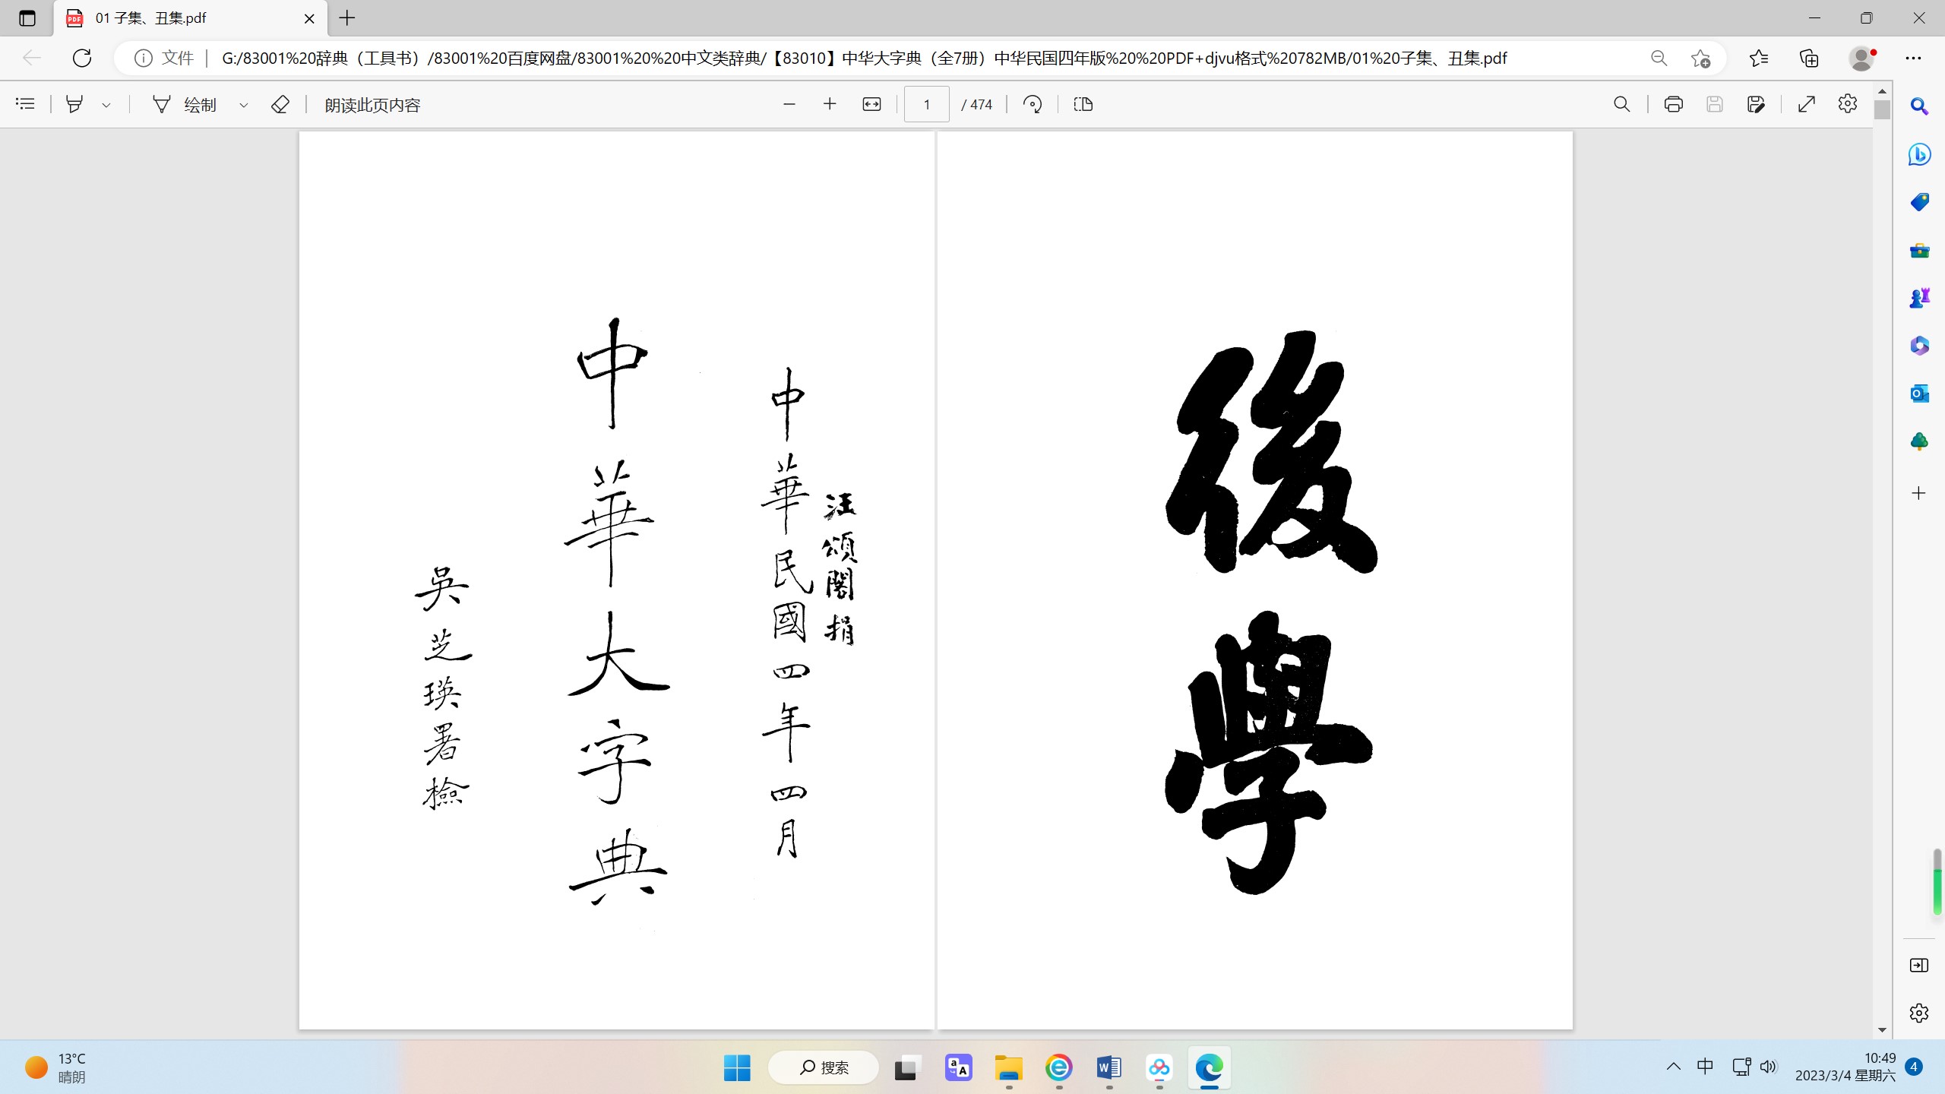Open browser Settings and more menu
This screenshot has width=1945, height=1094.
(x=1913, y=58)
